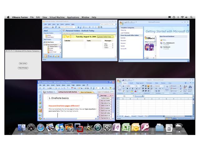
Task: Click the Excel icon in the Dock
Action: [x=126, y=127]
